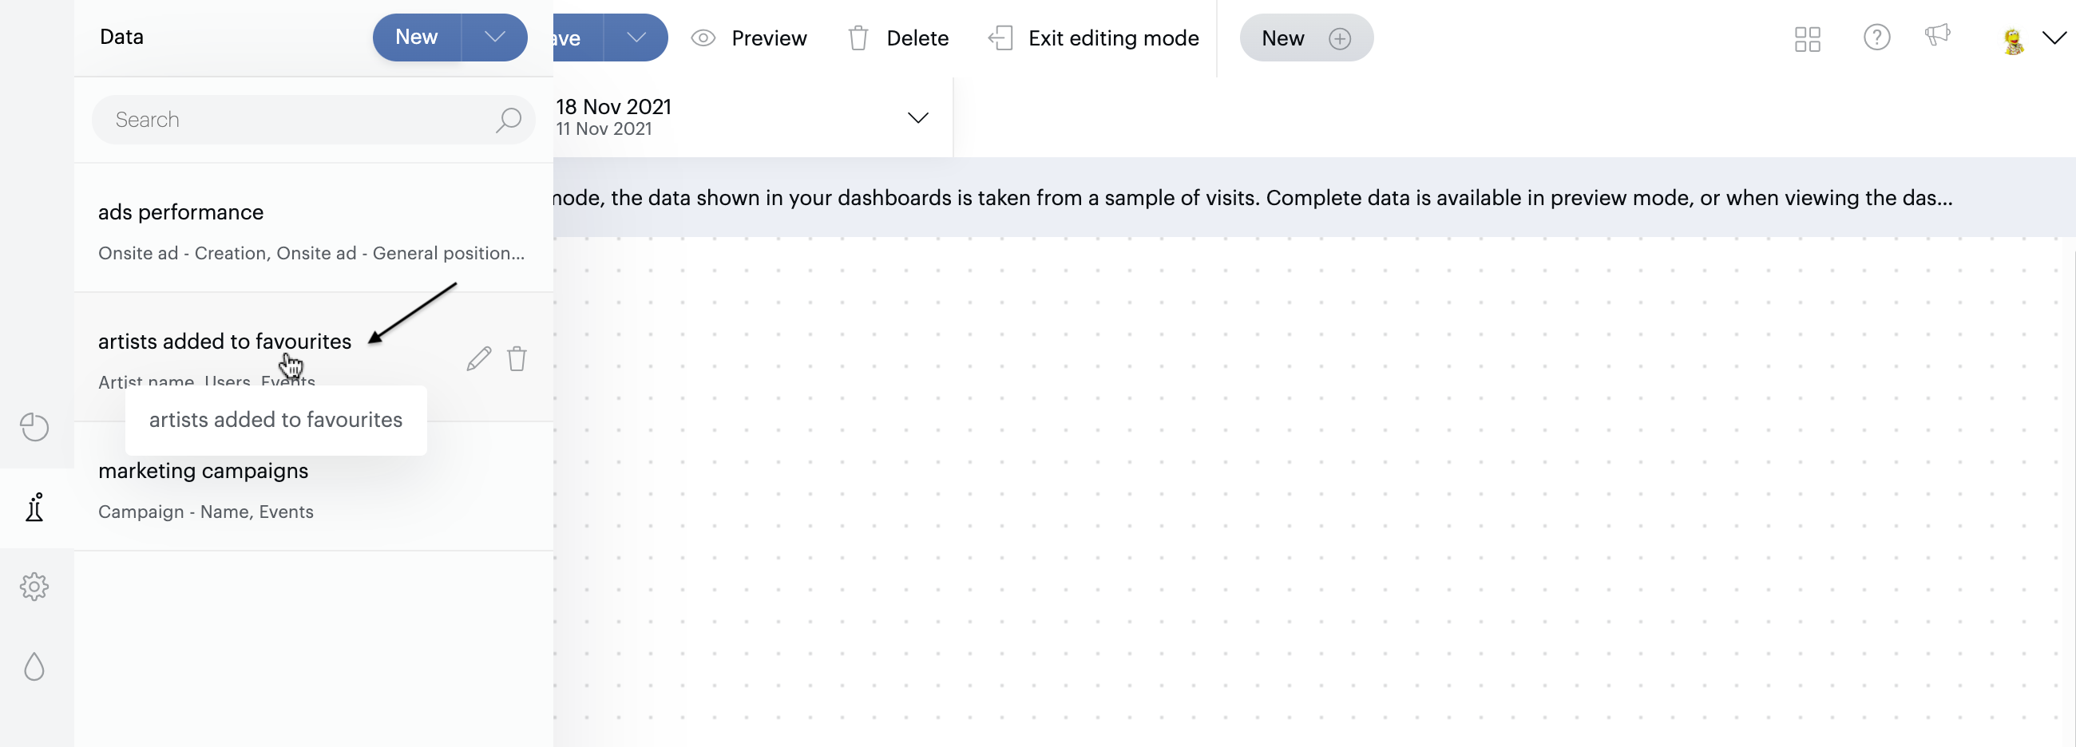Delete the artists added to favourites dataset

(517, 358)
